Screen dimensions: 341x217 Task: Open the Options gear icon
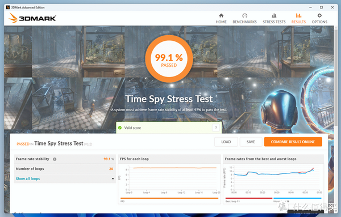[319, 15]
